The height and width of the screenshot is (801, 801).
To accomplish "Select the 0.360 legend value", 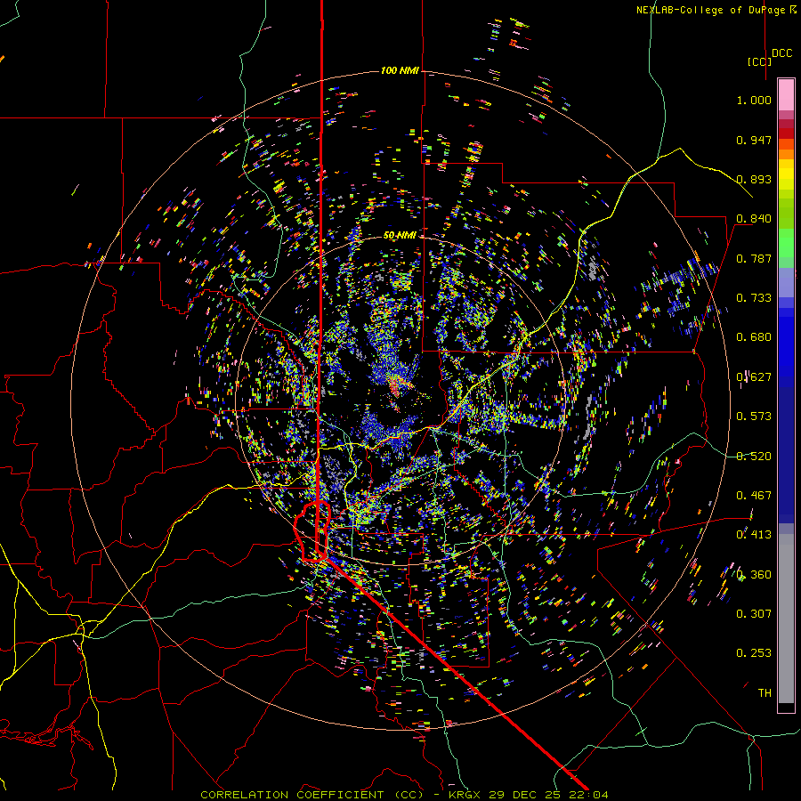I will point(754,575).
